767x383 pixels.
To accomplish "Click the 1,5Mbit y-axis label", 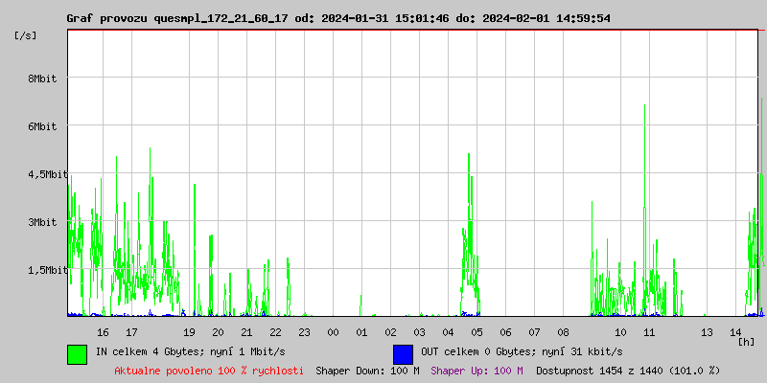I will click(x=46, y=270).
